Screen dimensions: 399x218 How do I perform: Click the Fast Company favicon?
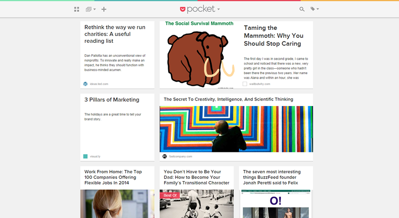(x=165, y=156)
